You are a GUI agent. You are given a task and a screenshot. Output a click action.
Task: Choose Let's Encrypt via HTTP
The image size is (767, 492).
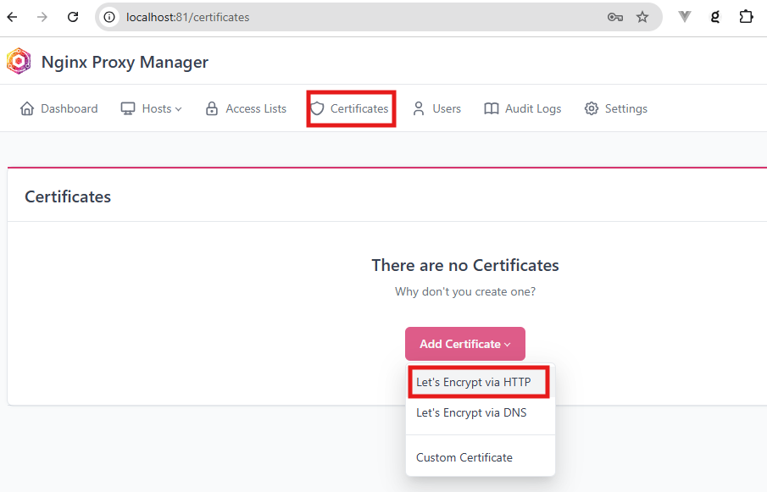(x=479, y=382)
